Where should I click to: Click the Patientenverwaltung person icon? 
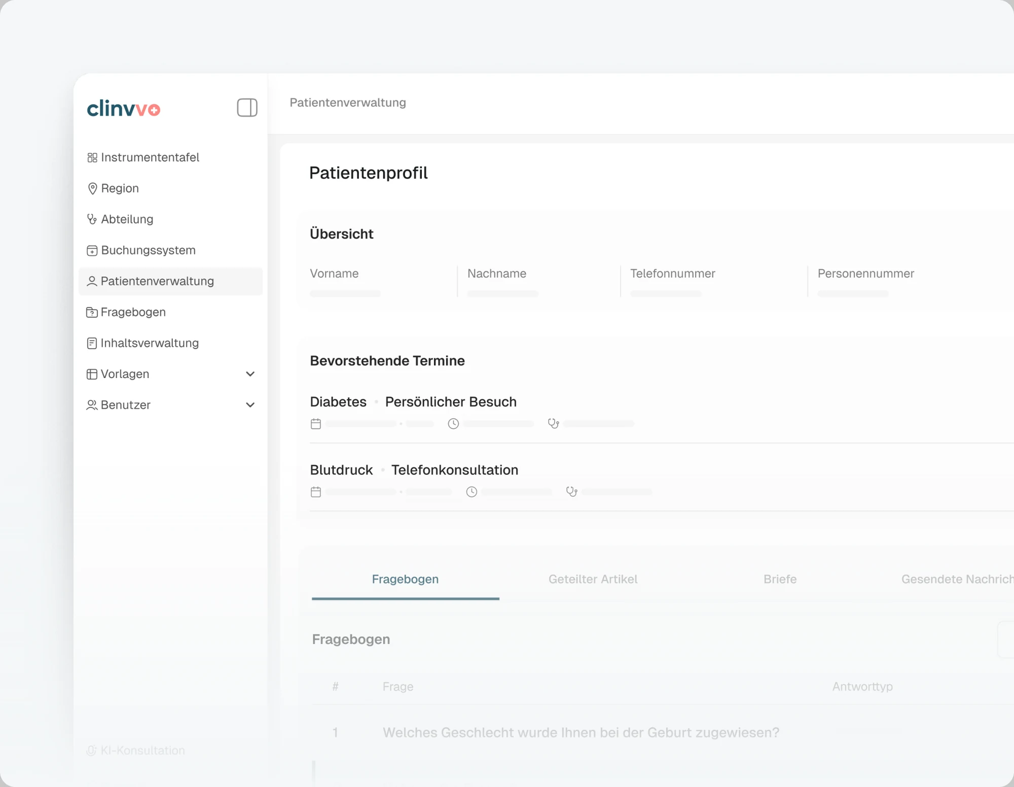pos(92,281)
